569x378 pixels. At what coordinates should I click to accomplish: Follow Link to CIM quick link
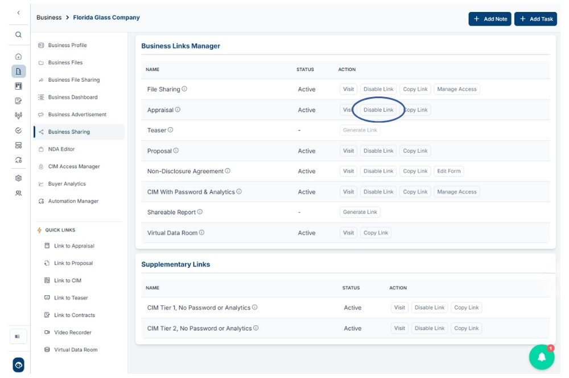[x=63, y=280]
